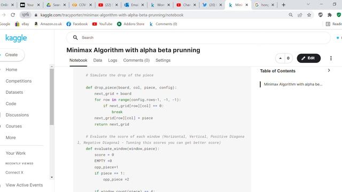
Task: Click the VPN icon in the address bar
Action: coord(26,15)
